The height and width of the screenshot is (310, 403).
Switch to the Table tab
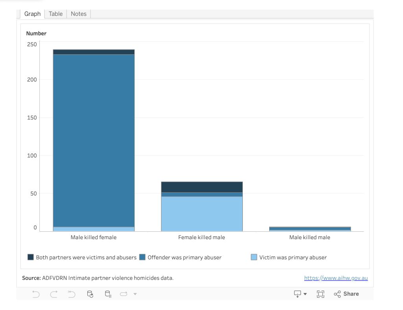pyautogui.click(x=55, y=14)
